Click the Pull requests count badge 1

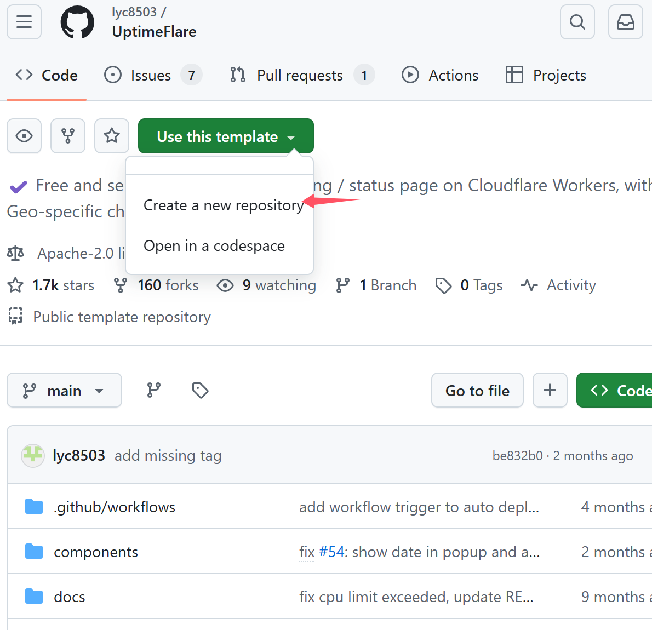coord(364,75)
